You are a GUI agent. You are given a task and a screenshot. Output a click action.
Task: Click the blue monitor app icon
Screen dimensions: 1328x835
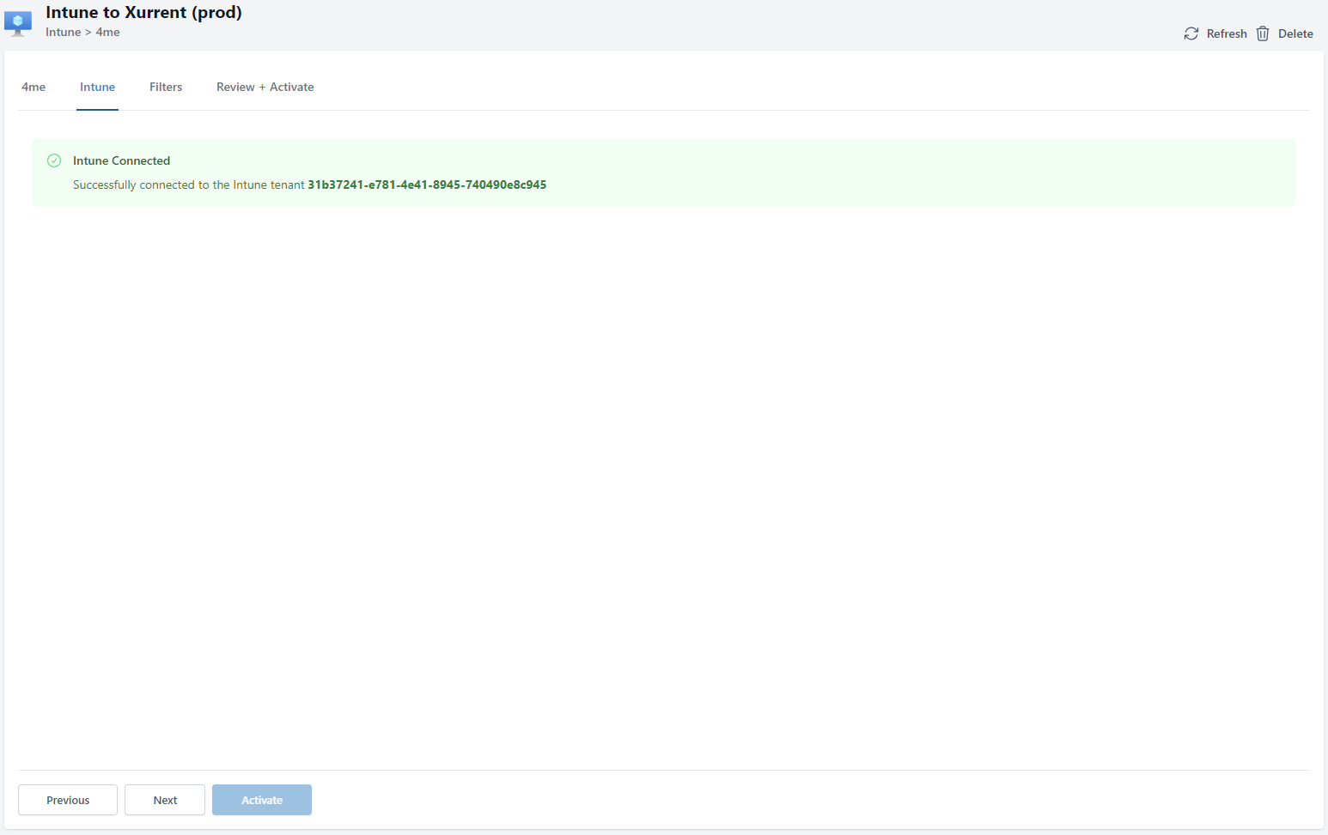click(18, 23)
